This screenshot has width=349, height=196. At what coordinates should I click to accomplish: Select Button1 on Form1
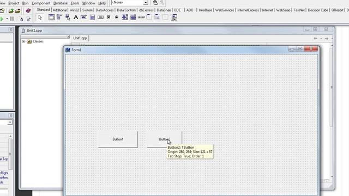(118, 139)
